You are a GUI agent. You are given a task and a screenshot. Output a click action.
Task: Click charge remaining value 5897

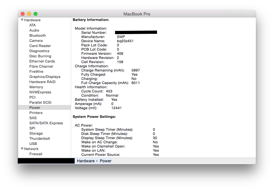pos(136,70)
